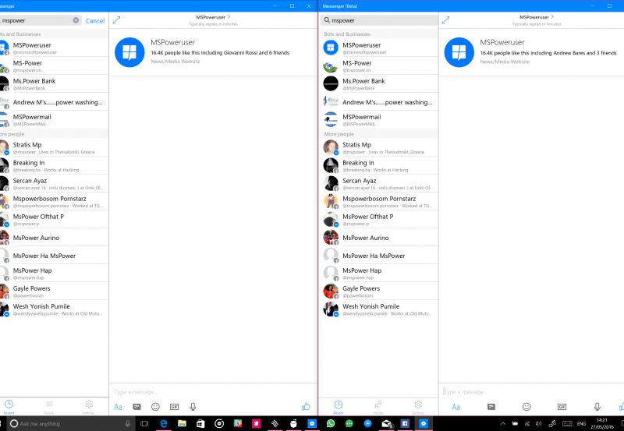Image resolution: width=624 pixels, height=431 pixels.
Task: Click the Cortana Ask me anything search box
Action: point(70,423)
